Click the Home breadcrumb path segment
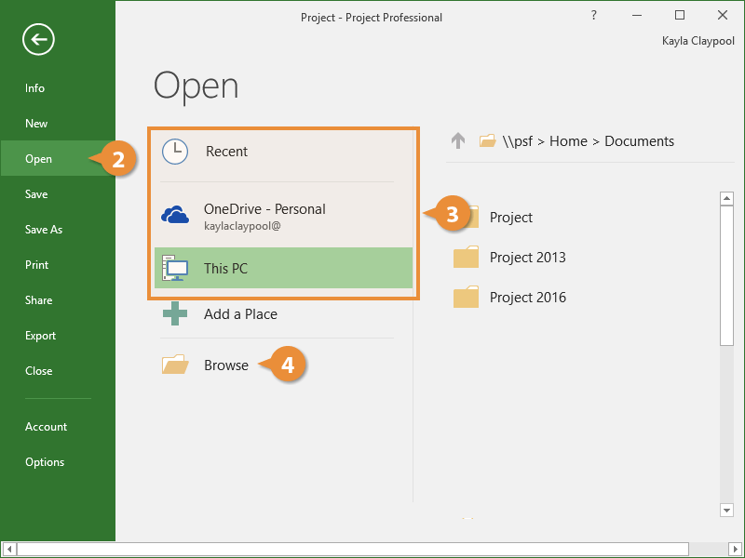745x558 pixels. 568,141
